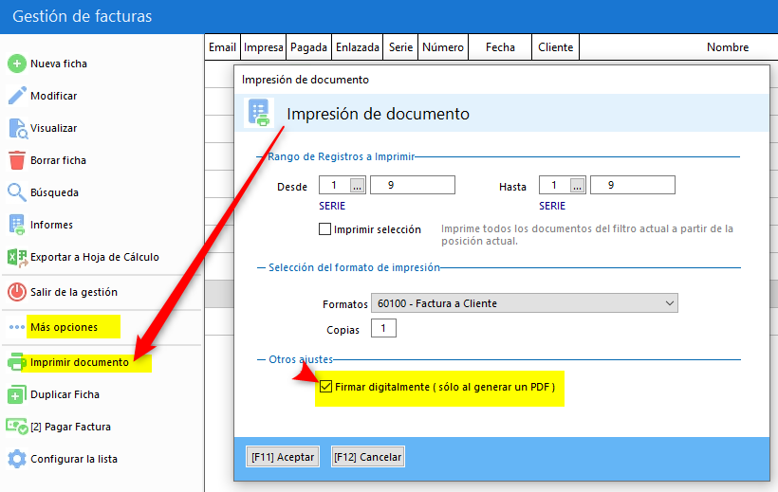
Task: Click the [F12] Cancelar button
Action: 368,457
